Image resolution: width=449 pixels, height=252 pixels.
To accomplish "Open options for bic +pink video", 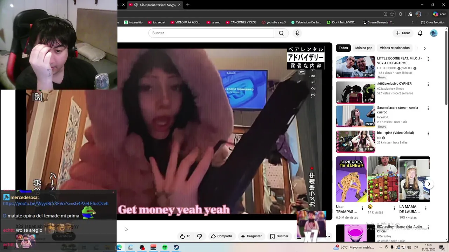I will click(x=428, y=133).
